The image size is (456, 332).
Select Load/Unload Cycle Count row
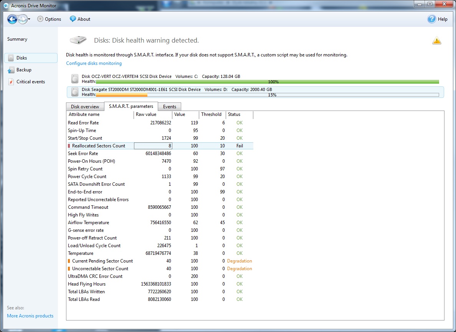160,246
